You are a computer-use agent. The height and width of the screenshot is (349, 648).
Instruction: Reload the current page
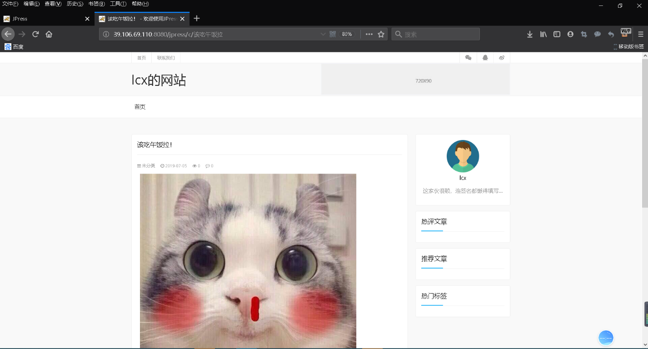point(35,34)
